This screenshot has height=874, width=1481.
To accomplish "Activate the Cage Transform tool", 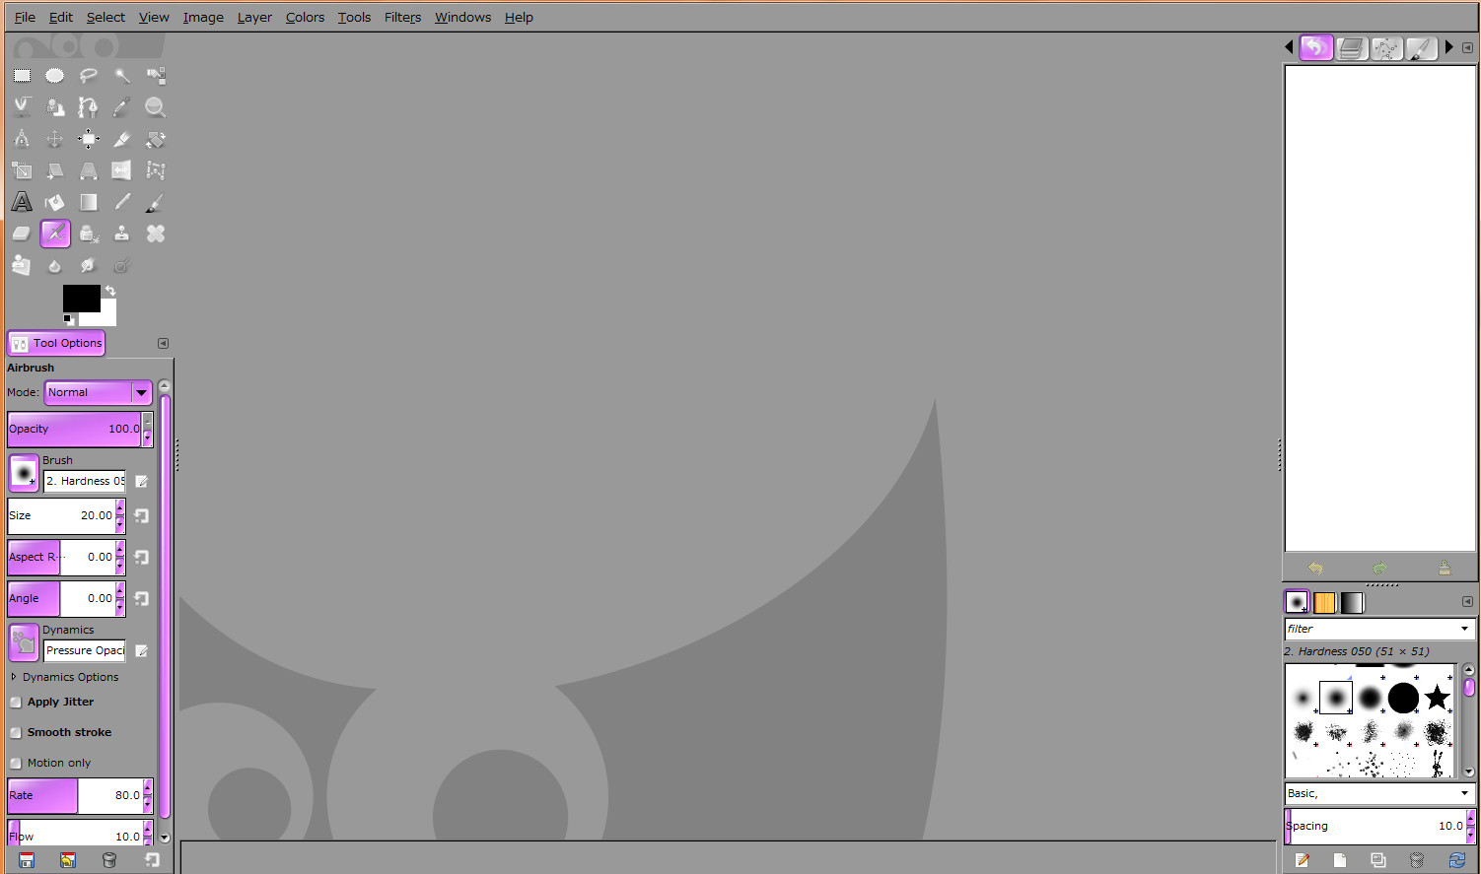I will click(156, 170).
